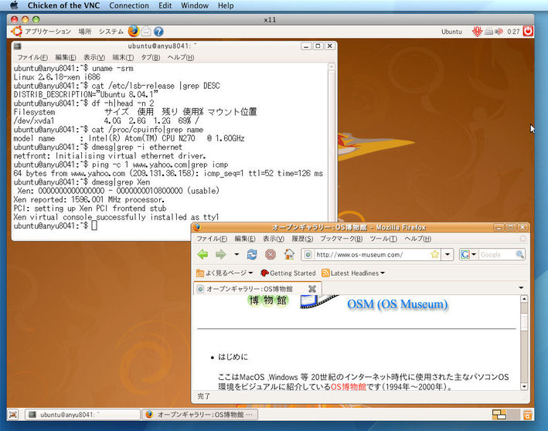Click the search magnifier in Firefox search box
This screenshot has width=548, height=431.
[x=519, y=254]
